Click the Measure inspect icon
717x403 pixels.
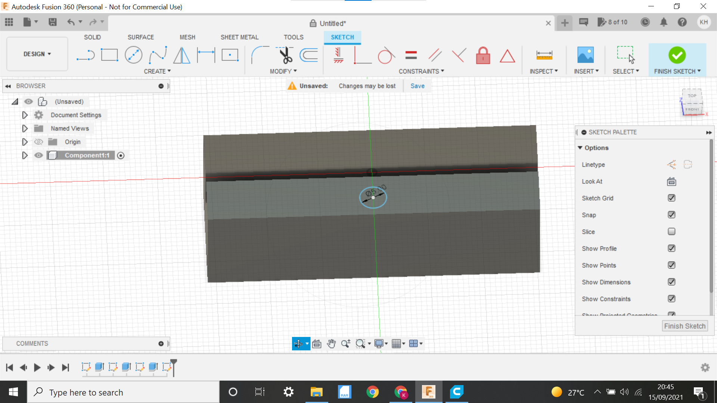point(544,56)
